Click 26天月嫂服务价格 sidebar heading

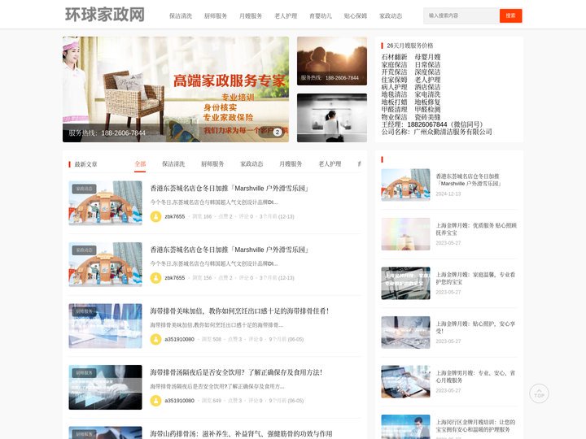click(x=410, y=46)
